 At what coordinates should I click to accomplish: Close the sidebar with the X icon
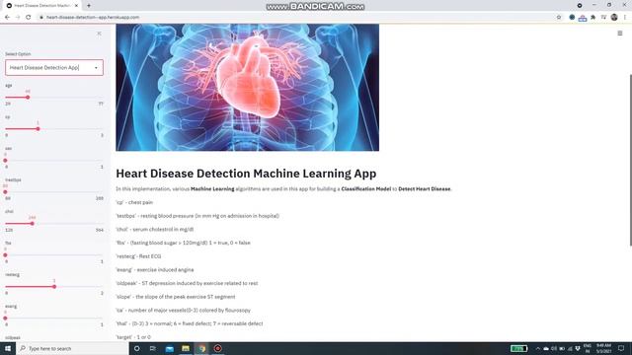pyautogui.click(x=99, y=34)
